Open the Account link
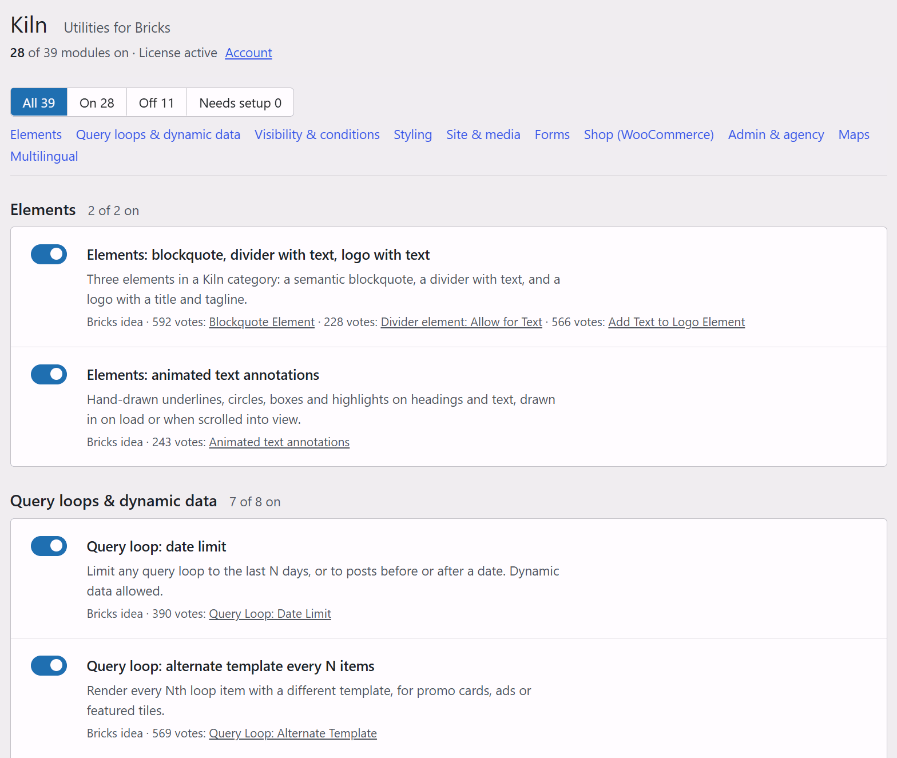This screenshot has height=758, width=897. [x=248, y=53]
